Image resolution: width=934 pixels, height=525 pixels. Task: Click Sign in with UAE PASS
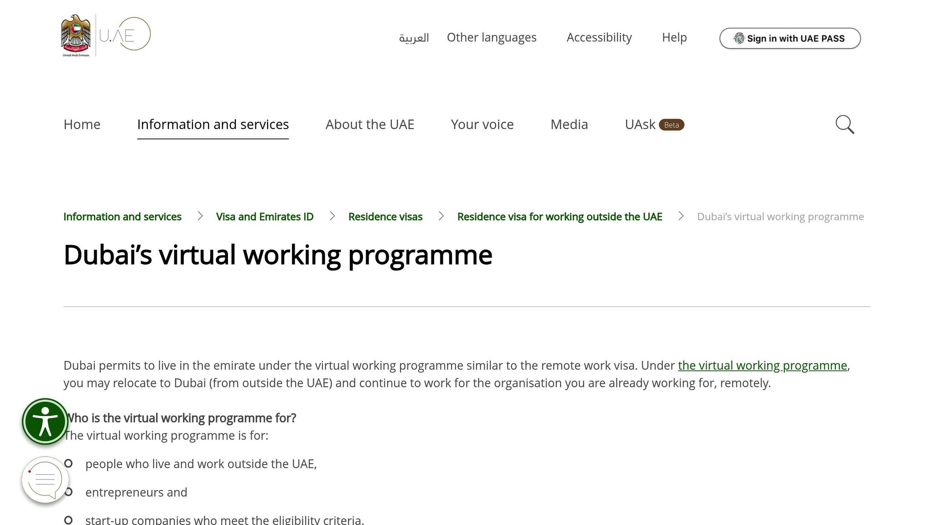coord(790,38)
